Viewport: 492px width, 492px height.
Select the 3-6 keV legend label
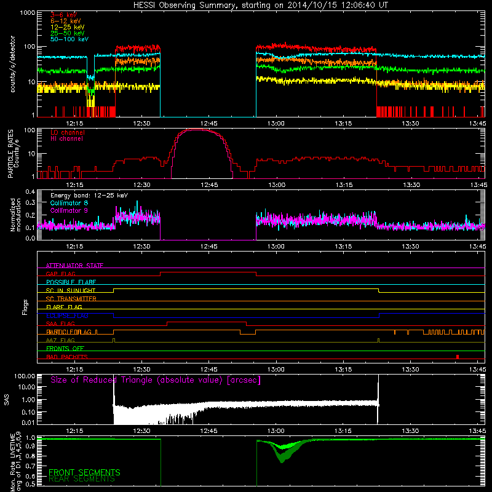click(x=64, y=15)
